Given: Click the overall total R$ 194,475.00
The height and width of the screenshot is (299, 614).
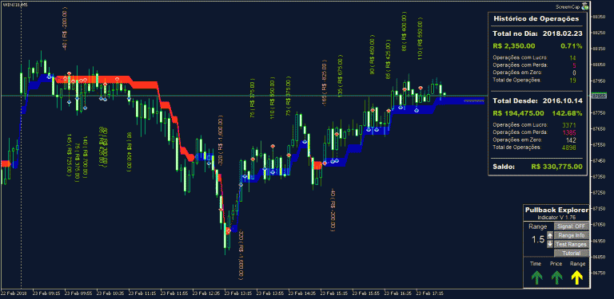Looking at the screenshot, I should [518, 113].
